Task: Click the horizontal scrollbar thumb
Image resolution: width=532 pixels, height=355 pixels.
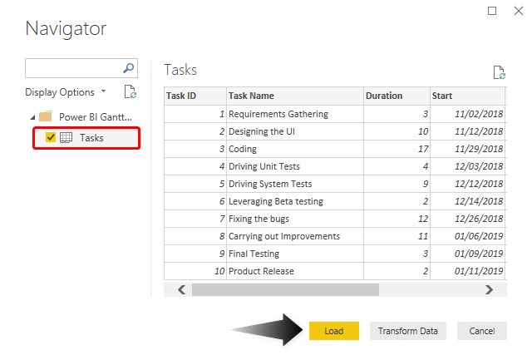Action: point(285,290)
